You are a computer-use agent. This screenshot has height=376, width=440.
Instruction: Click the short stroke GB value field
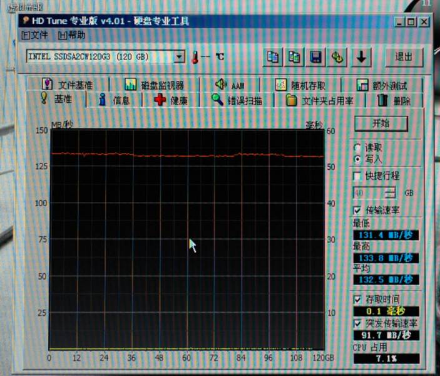click(369, 193)
